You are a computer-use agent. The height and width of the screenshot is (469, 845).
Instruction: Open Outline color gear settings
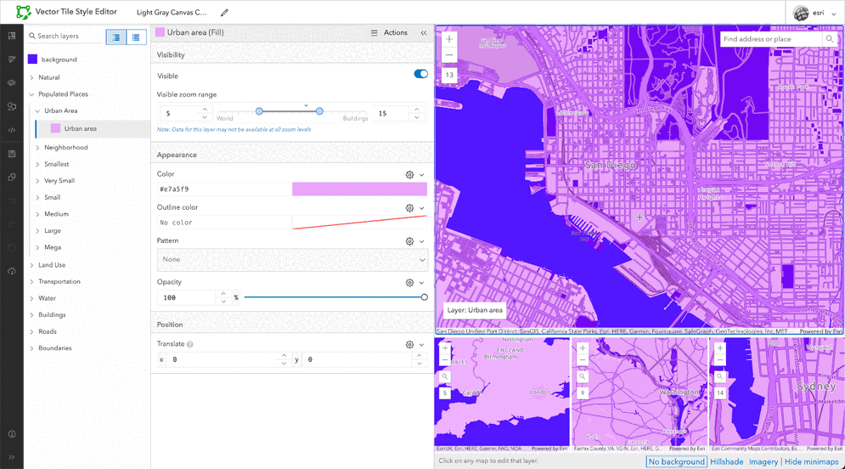point(409,208)
